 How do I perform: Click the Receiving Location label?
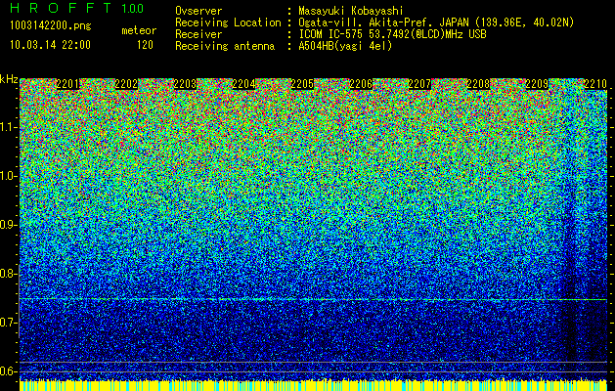click(x=228, y=22)
